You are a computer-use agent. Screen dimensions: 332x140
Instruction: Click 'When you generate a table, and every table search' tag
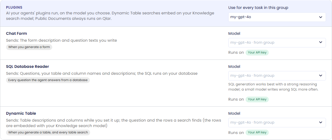[x=48, y=133]
